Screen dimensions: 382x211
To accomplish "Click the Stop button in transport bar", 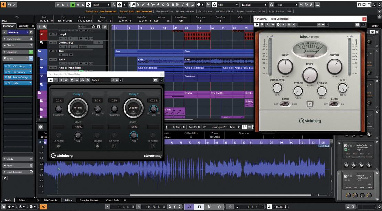I will point(199,207).
